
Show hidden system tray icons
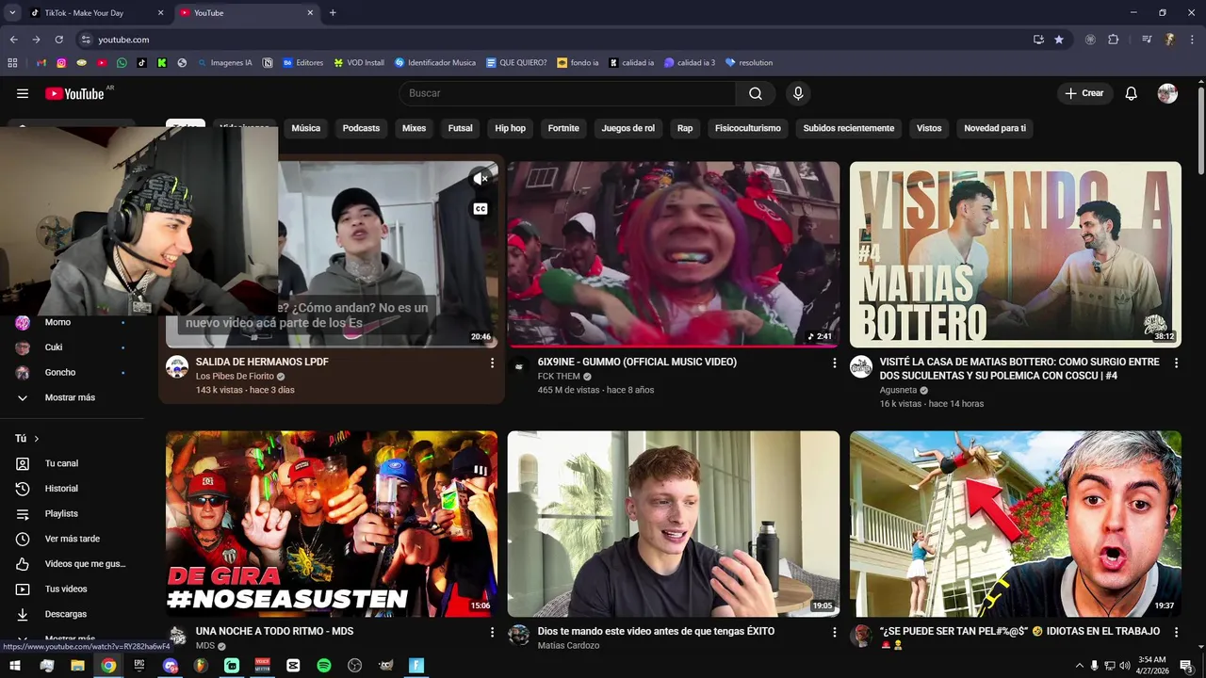[x=1079, y=665]
